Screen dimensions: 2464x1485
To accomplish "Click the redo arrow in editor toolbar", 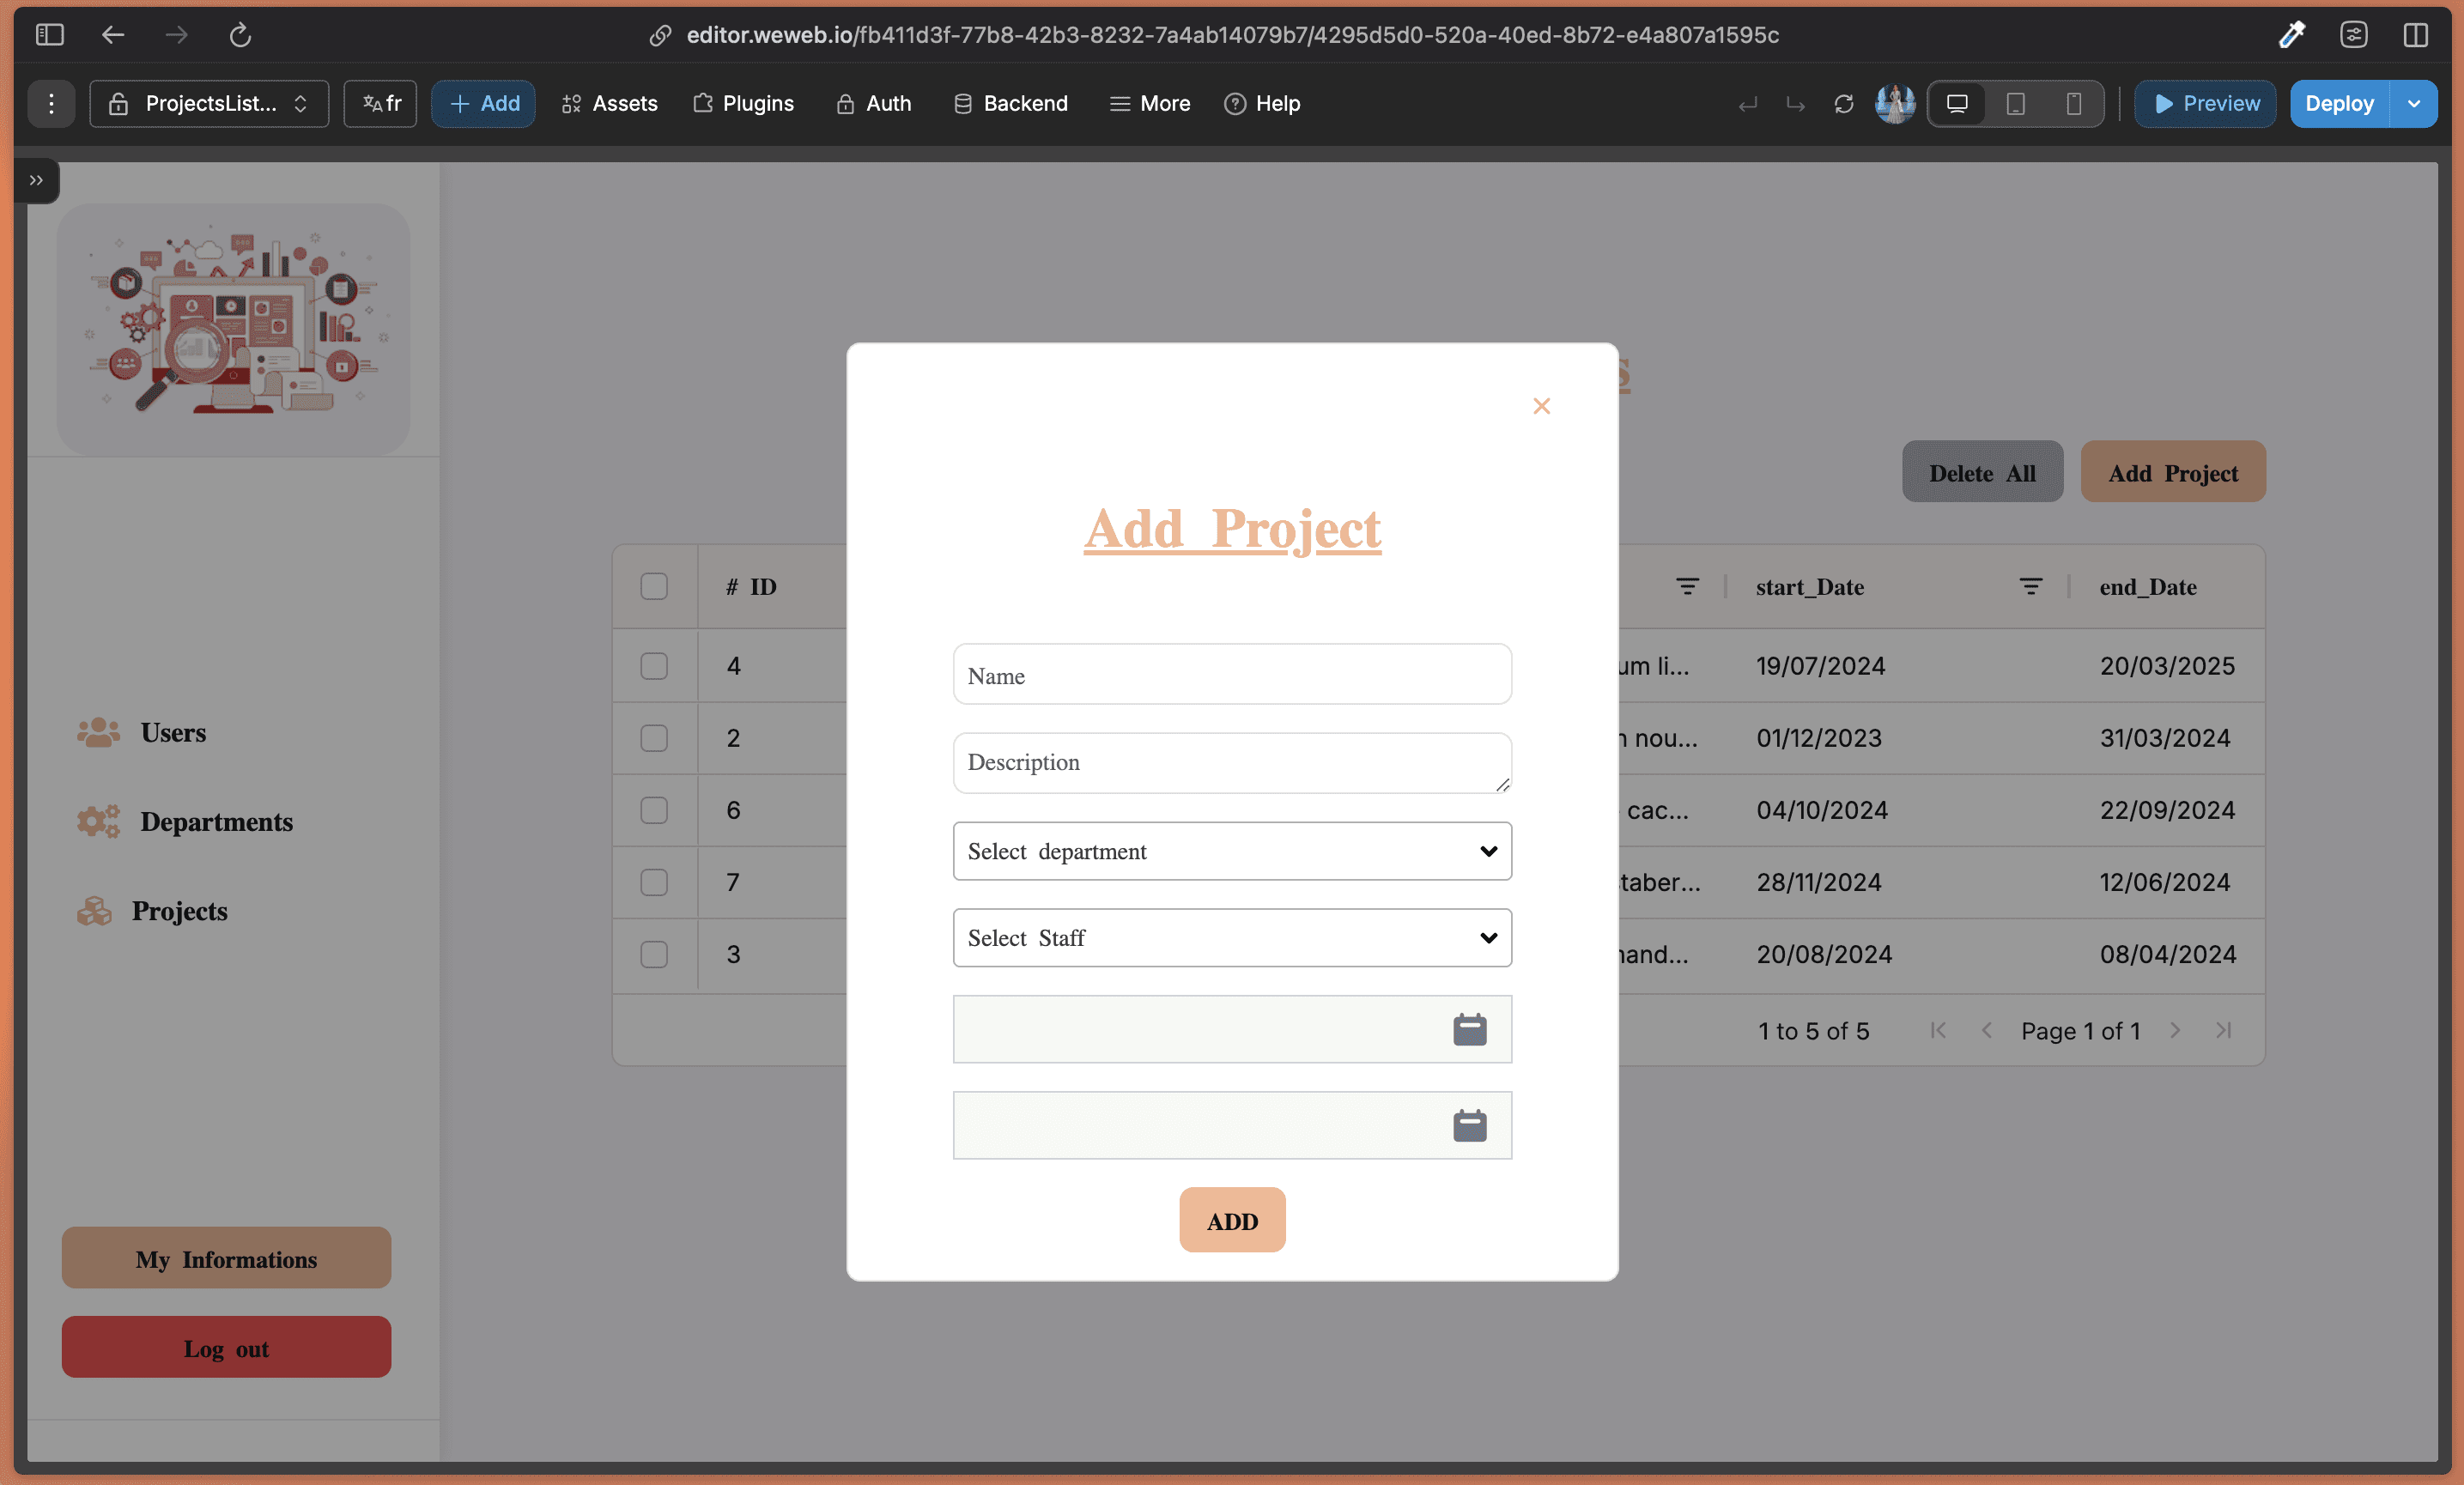I will [1795, 104].
